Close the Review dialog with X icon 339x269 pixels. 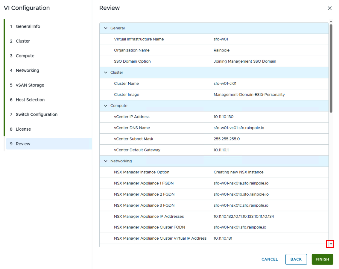329,8
